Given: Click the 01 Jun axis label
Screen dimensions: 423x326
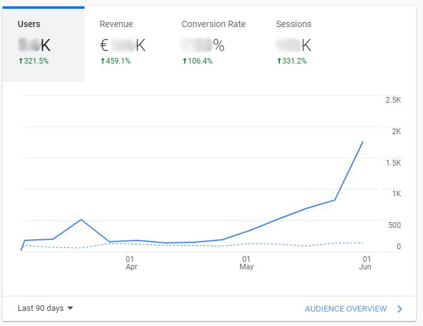Looking at the screenshot, I should coord(365,262).
